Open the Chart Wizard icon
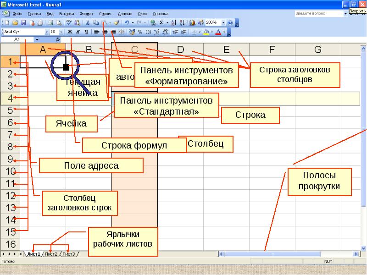Image resolution: width=367 pixels, height=275 pixels. coord(192,22)
